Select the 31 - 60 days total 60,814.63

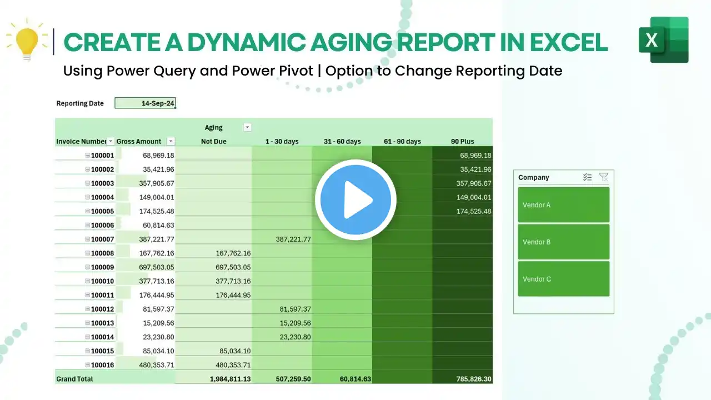tap(355, 379)
